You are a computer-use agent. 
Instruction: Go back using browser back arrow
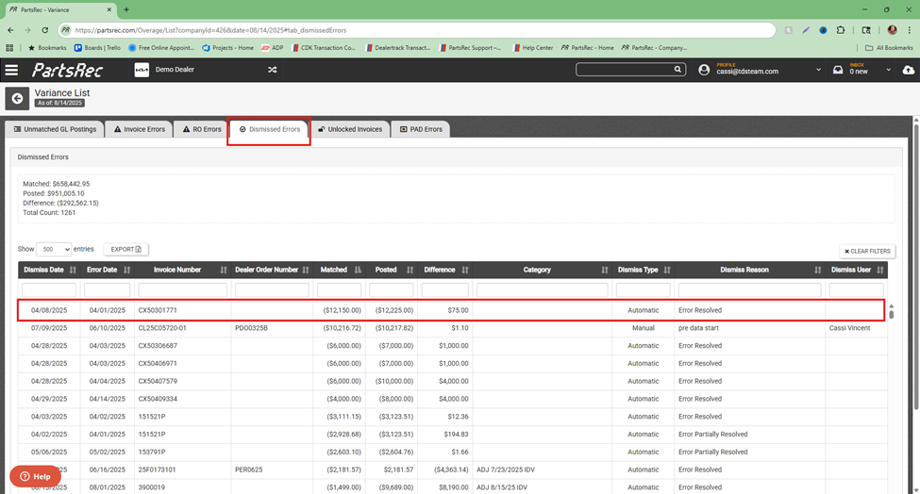click(10, 30)
